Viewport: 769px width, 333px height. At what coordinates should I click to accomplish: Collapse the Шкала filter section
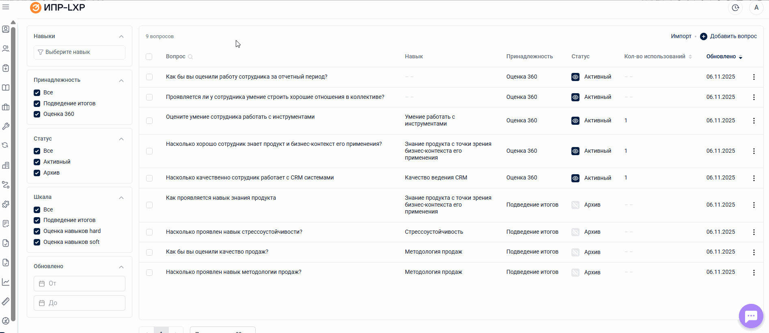click(121, 198)
